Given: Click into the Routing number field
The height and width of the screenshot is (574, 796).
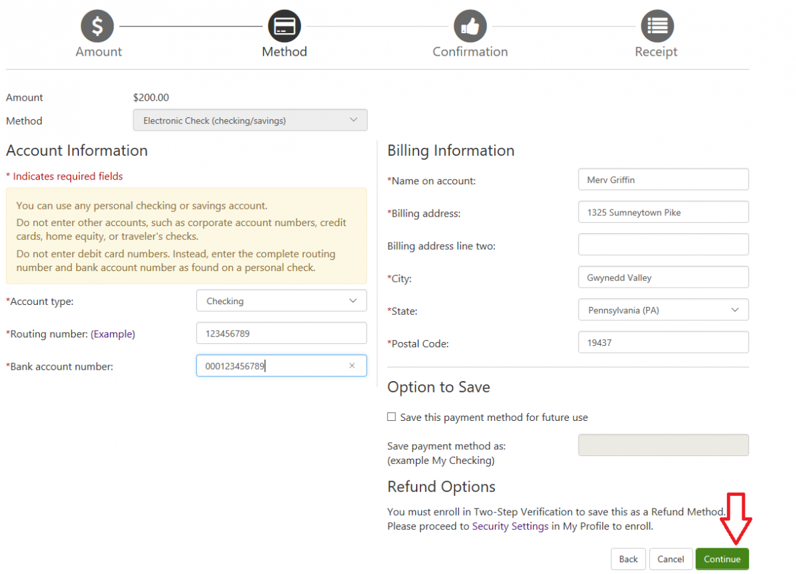Looking at the screenshot, I should (281, 333).
